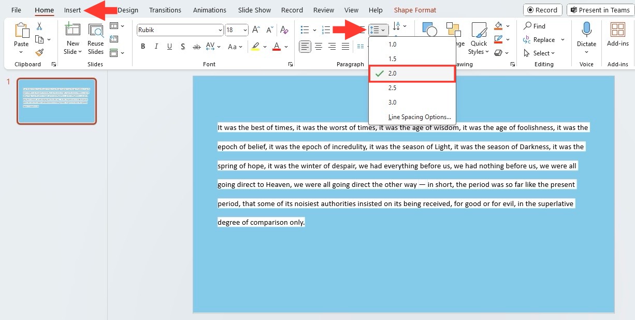Toggle Justify paragraph alignment
The width and height of the screenshot is (635, 320).
(345, 47)
